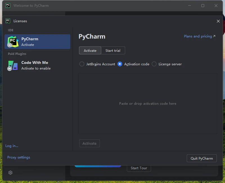Open settings gear in Welcome window

coord(10,173)
